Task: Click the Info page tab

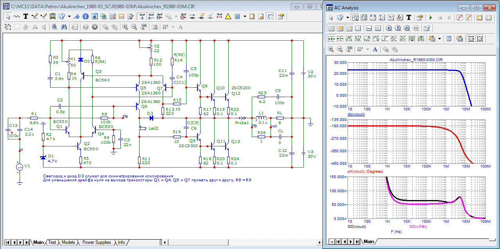Action: coord(122,243)
